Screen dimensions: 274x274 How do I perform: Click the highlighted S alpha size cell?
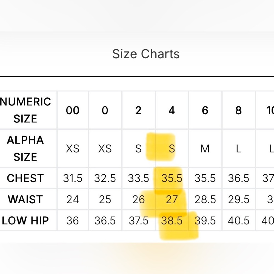pos(172,149)
